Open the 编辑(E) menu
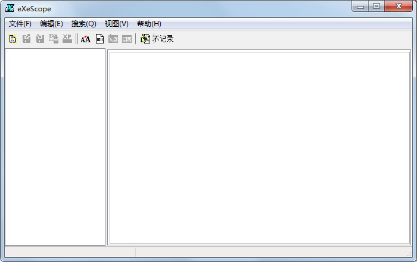 point(51,24)
